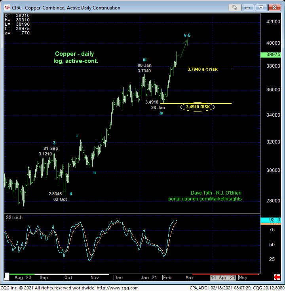Click the CQG chart window icon

click(x=6, y=8)
